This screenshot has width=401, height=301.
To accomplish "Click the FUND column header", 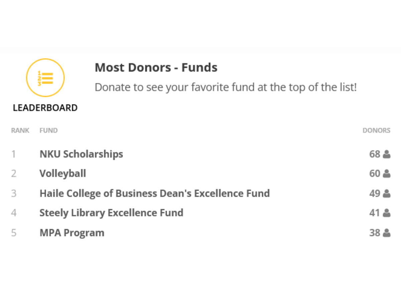I will (x=48, y=130).
